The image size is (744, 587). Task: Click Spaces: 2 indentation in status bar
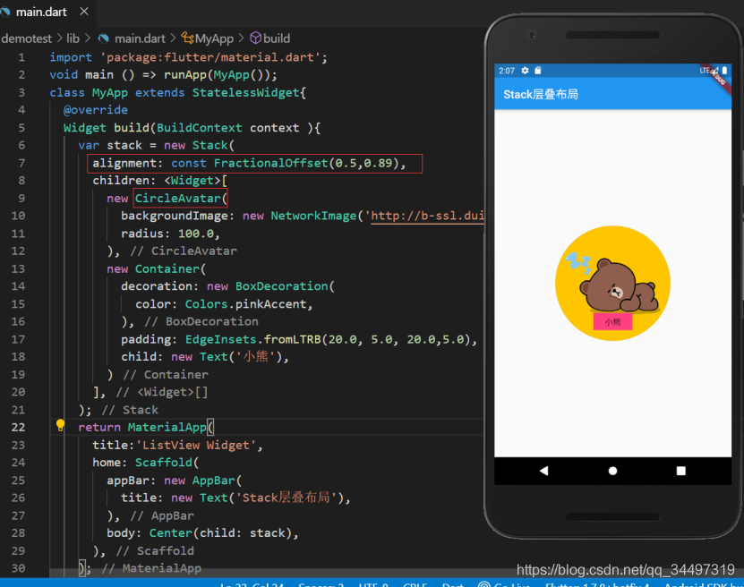(x=321, y=584)
